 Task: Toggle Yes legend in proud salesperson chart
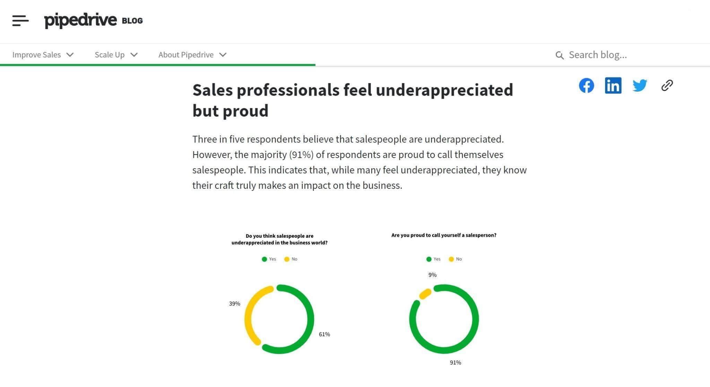pyautogui.click(x=433, y=259)
